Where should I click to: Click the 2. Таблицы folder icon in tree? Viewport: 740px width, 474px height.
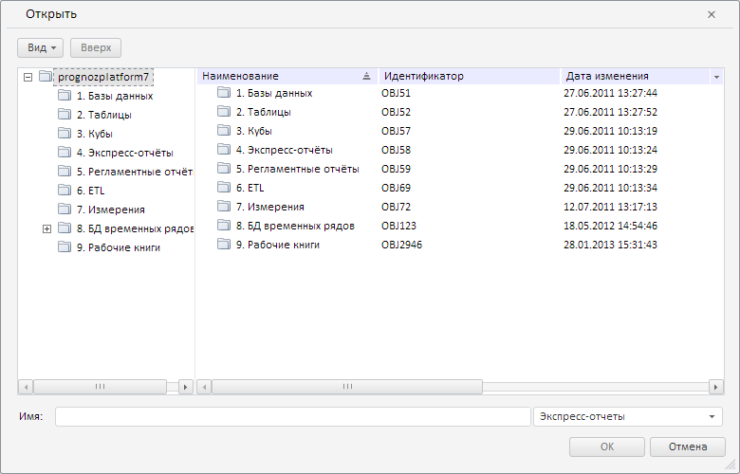pos(65,115)
